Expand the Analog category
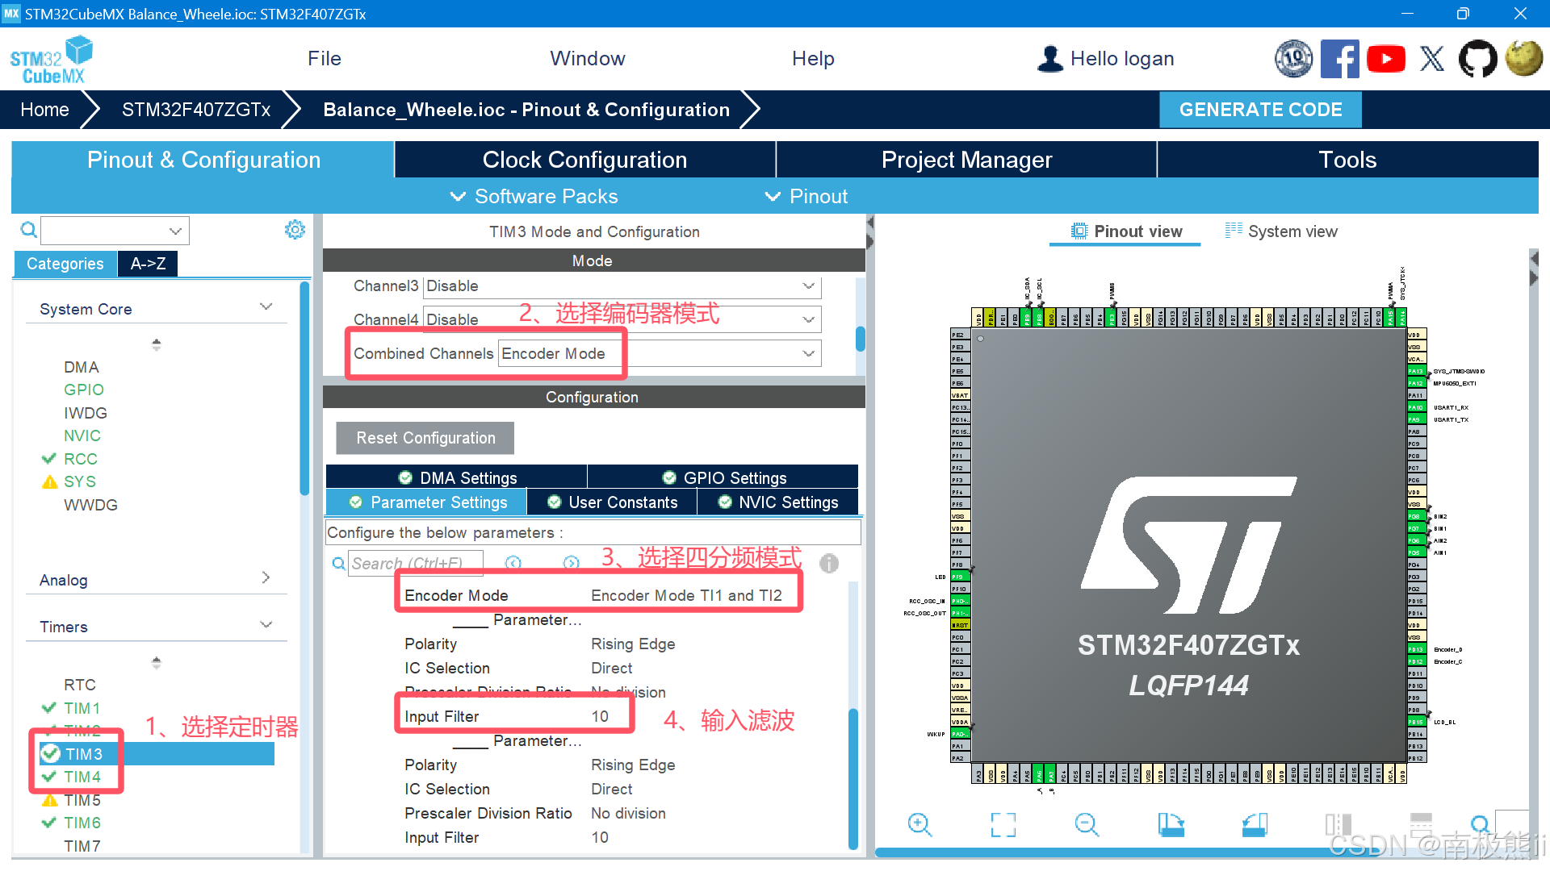Viewport: 1550px width, 871px height. coord(266,578)
